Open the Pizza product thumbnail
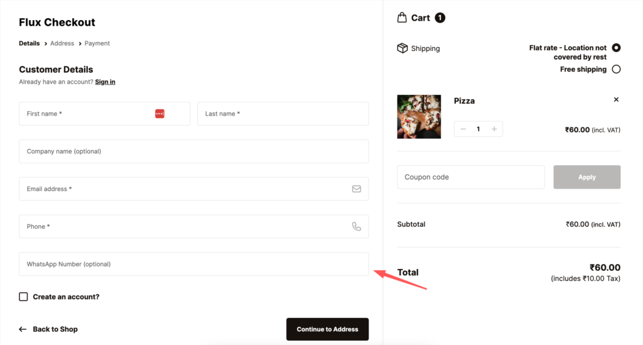 tap(419, 116)
